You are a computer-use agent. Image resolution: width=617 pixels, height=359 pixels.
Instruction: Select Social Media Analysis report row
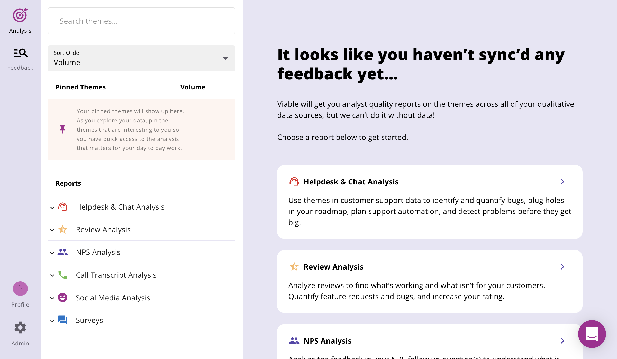tap(141, 298)
